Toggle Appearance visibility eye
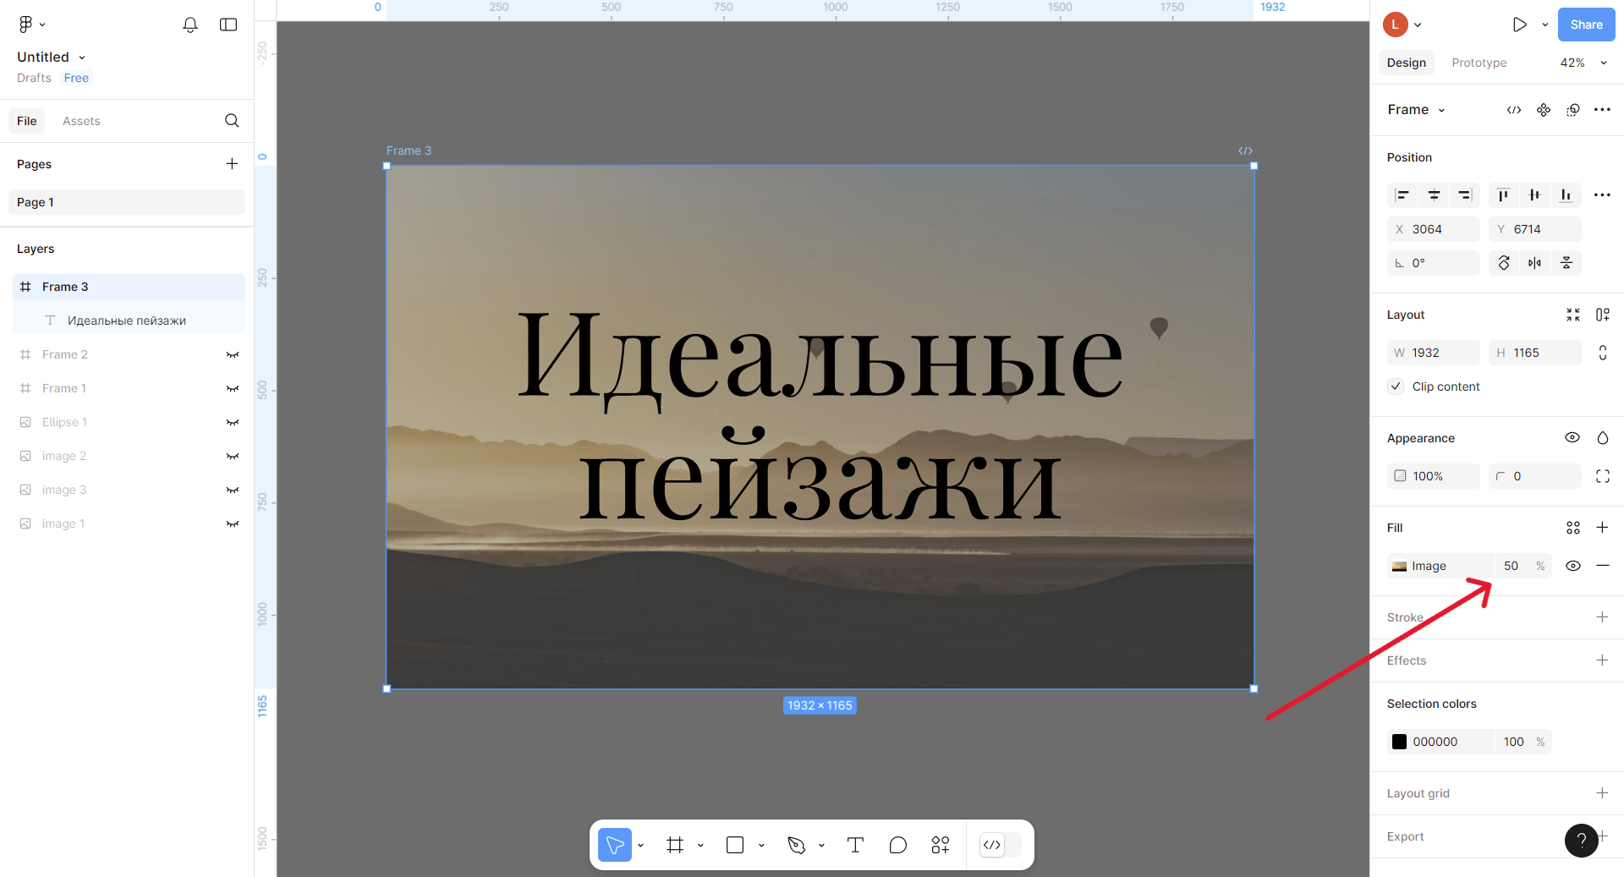 tap(1572, 438)
